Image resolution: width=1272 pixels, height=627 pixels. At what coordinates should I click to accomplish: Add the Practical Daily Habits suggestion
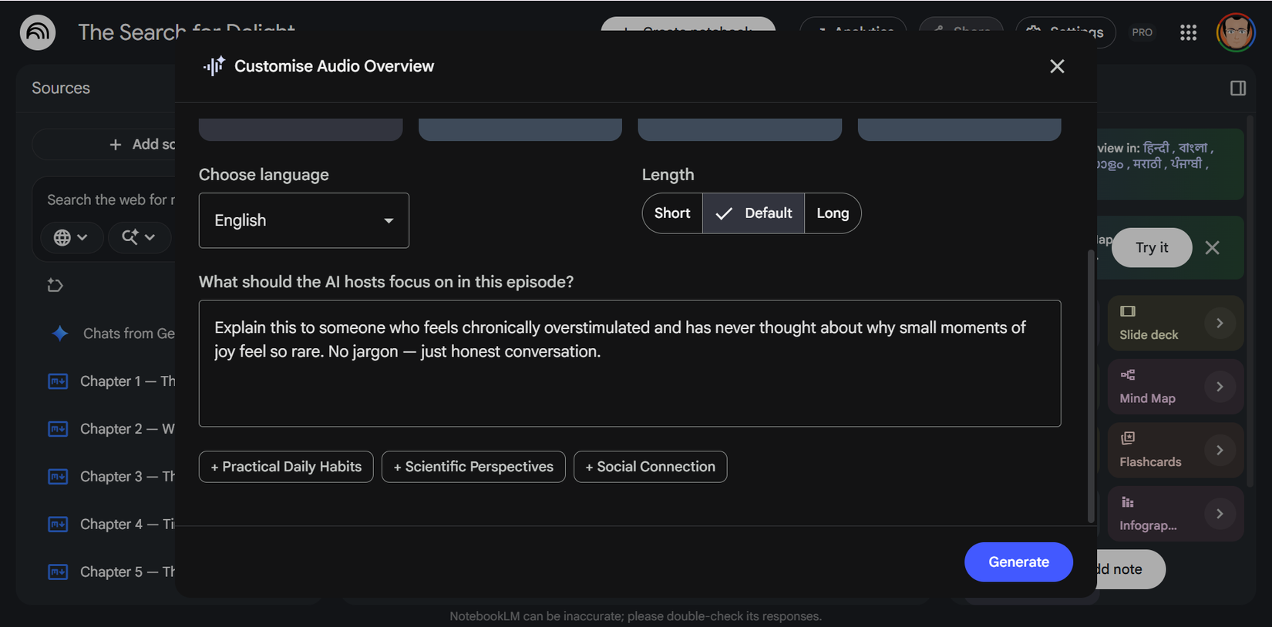click(286, 467)
